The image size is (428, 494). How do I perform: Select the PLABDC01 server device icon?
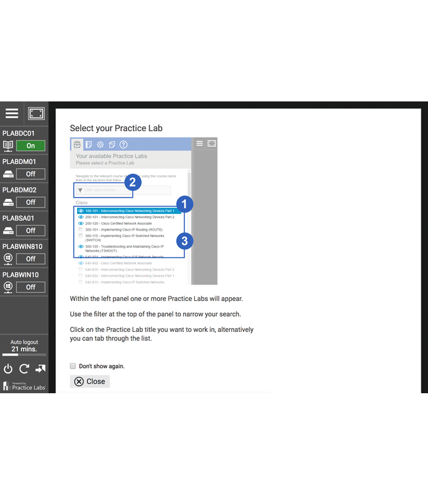(9, 146)
